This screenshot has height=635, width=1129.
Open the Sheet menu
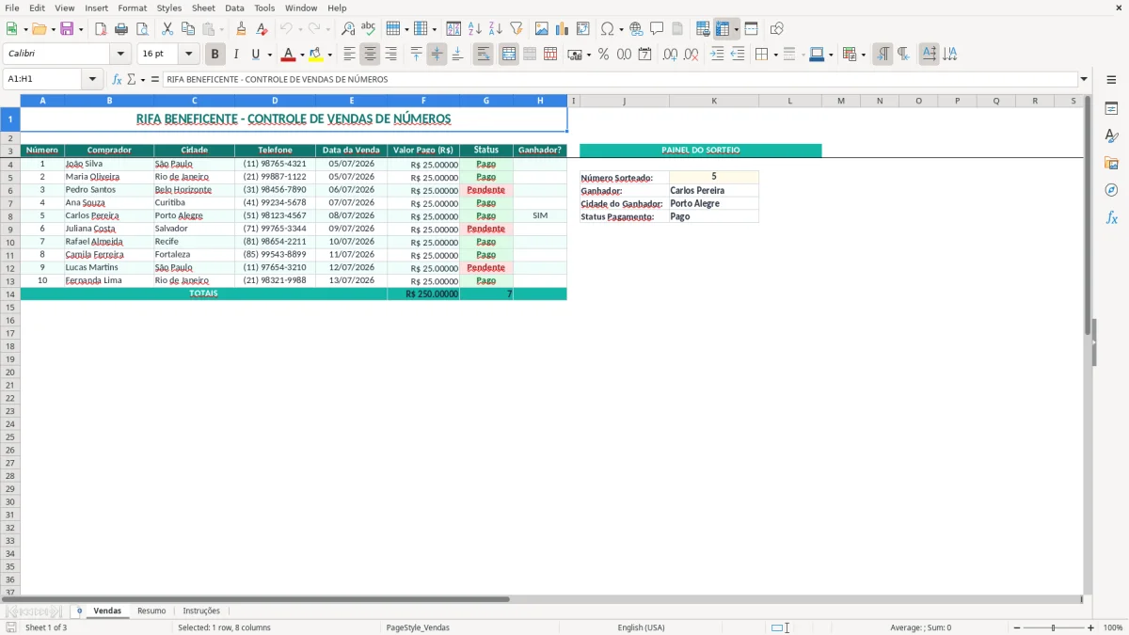pos(203,8)
